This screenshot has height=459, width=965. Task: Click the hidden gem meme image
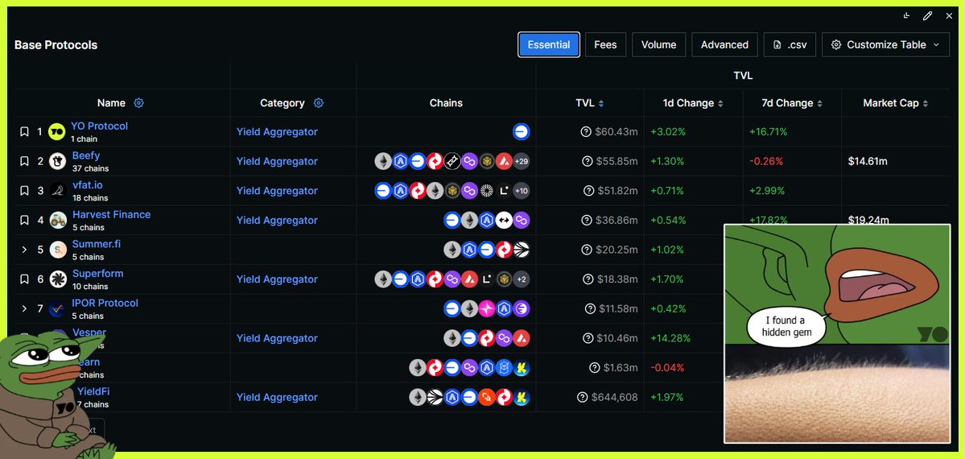(837, 333)
